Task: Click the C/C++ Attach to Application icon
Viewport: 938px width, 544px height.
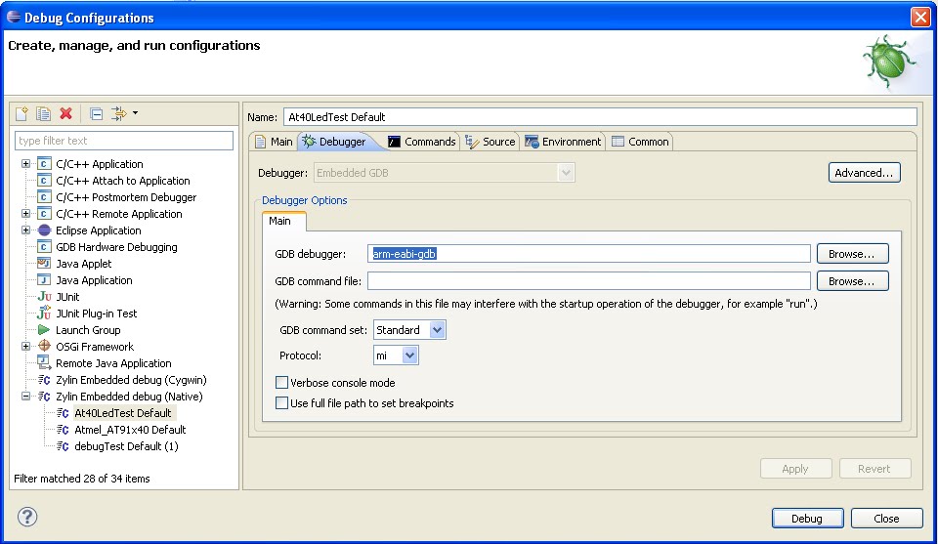Action: point(44,181)
